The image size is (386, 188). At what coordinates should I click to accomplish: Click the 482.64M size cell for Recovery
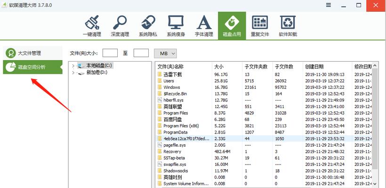222,151
